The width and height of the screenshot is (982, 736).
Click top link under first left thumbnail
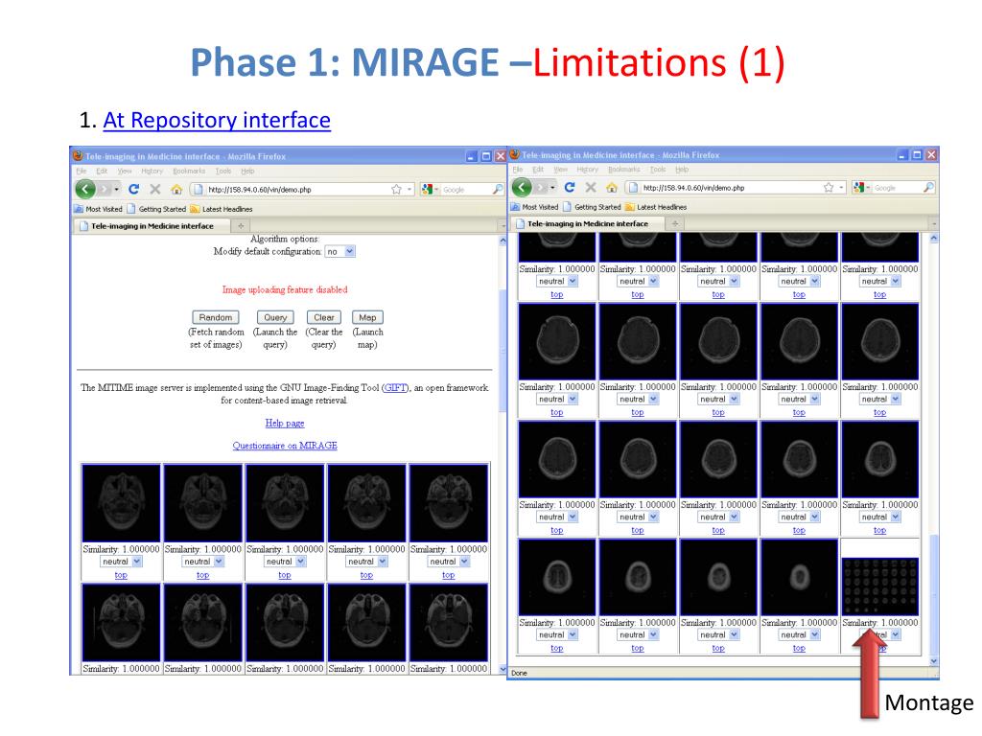[x=121, y=575]
